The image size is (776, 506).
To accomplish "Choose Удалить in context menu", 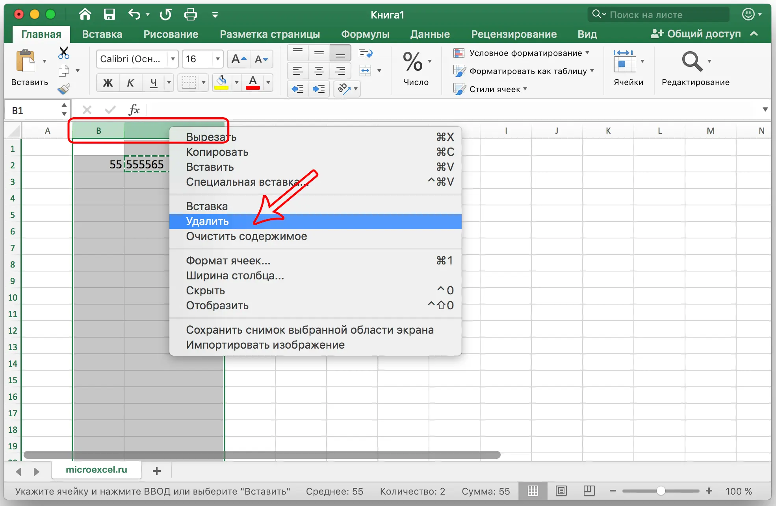I will (315, 221).
